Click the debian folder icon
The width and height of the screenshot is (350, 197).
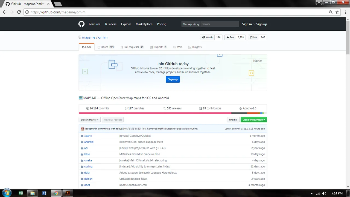click(x=82, y=179)
